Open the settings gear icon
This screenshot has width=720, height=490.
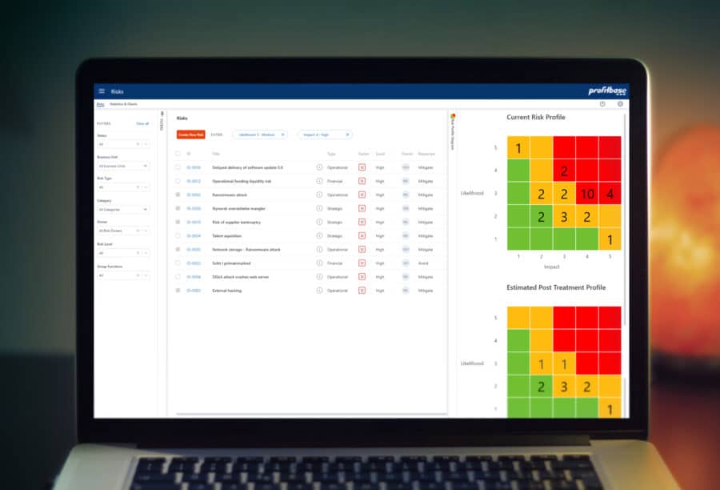619,104
